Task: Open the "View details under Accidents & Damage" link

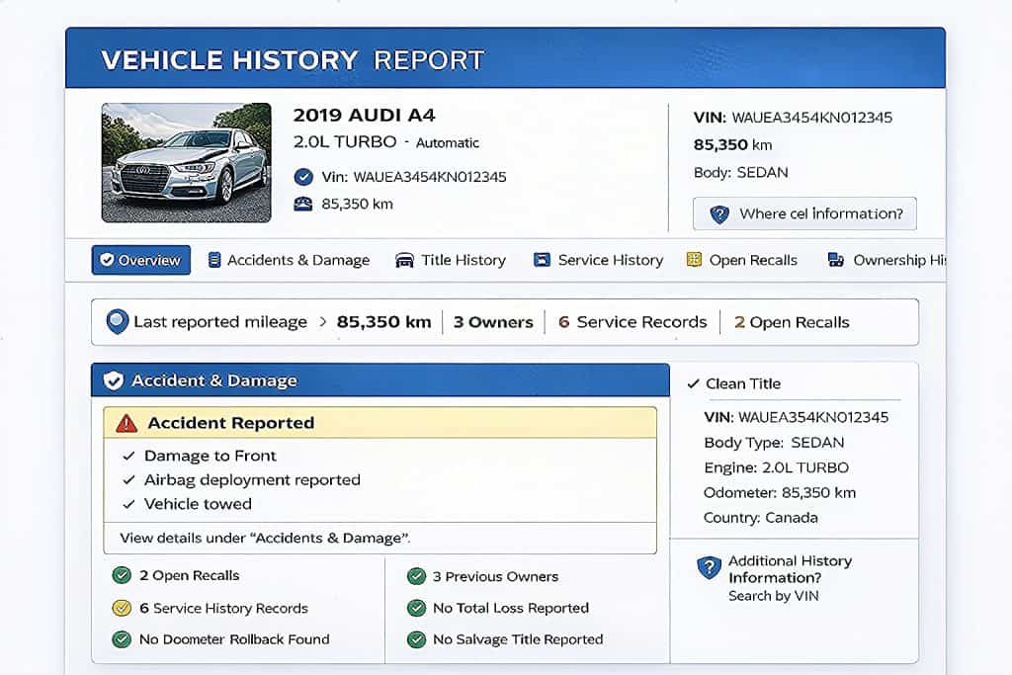Action: point(265,539)
